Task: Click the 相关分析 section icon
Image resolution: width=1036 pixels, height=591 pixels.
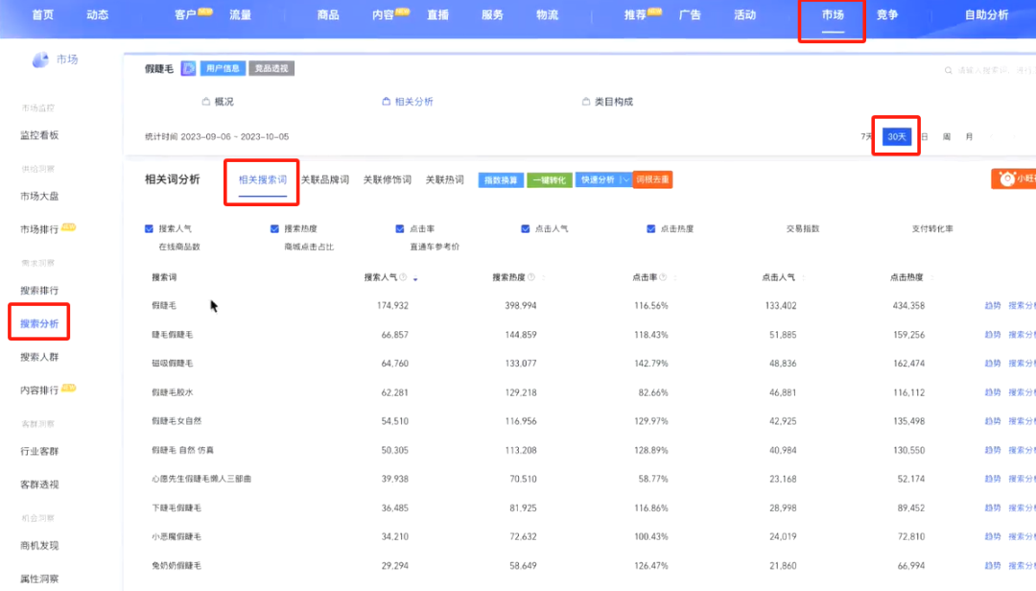Action: click(x=387, y=102)
